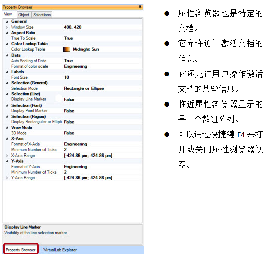The width and height of the screenshot is (265, 257).
Task: Select the Property Browser bottom tab
Action: pyautogui.click(x=21, y=249)
